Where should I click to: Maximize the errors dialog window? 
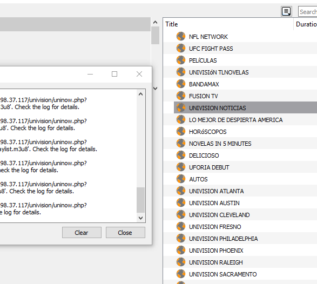pos(114,74)
